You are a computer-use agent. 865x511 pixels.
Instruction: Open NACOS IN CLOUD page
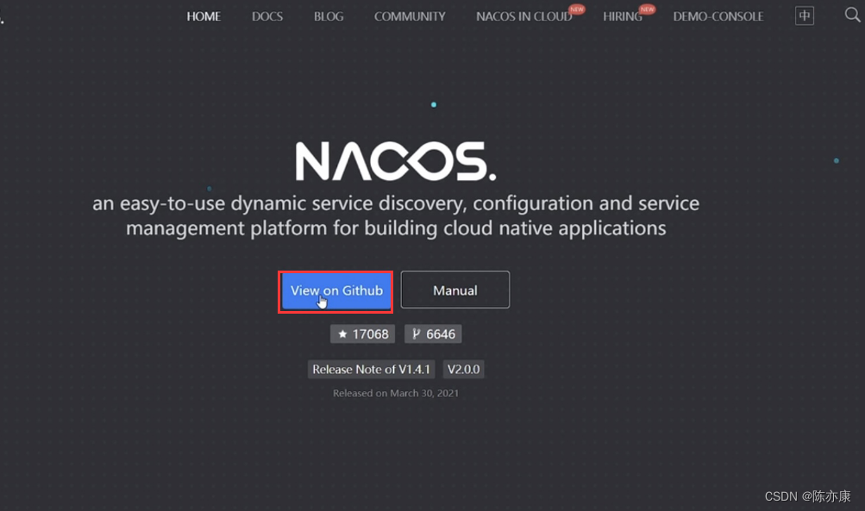point(523,16)
